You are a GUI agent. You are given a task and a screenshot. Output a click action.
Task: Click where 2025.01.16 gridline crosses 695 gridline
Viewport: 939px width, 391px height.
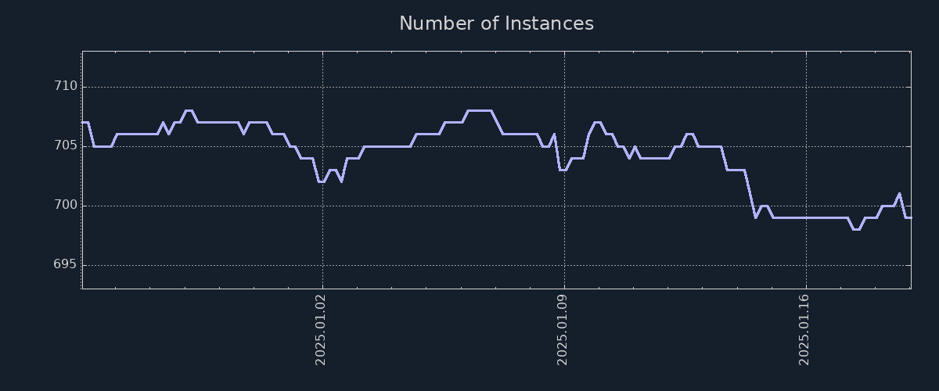(x=806, y=265)
